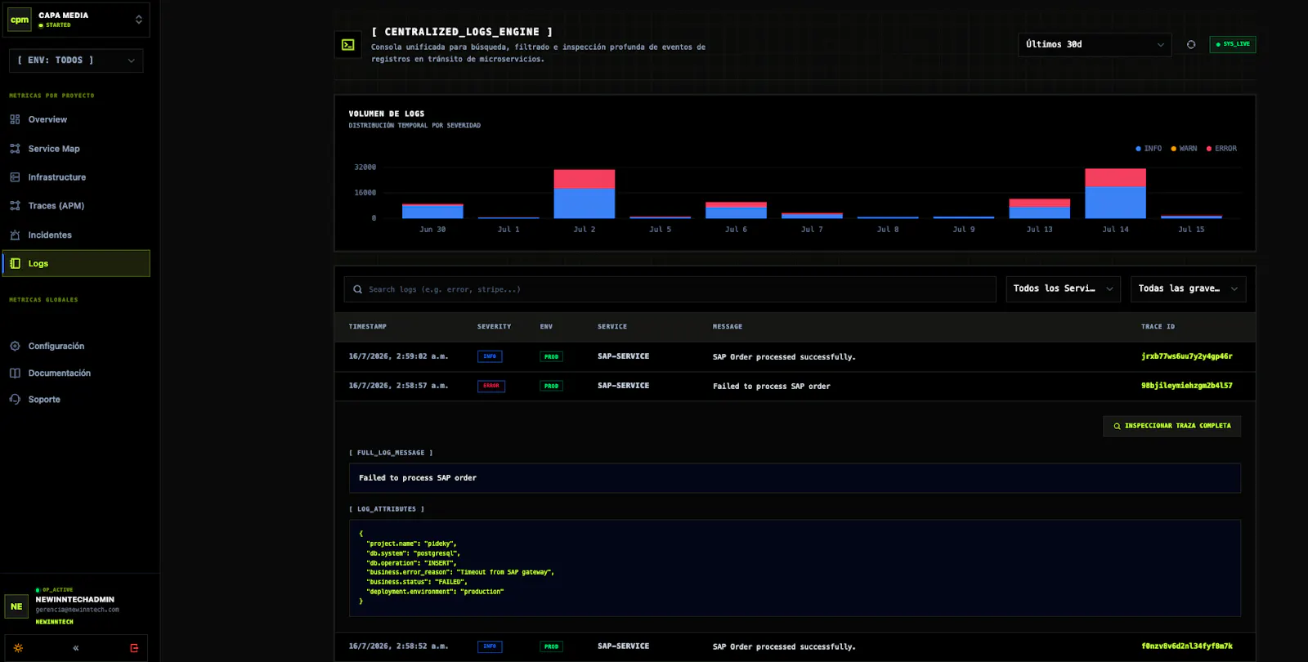Collapse the expanded Failed to process SAP order row
Screen dimensions: 1308x662
tap(795, 386)
